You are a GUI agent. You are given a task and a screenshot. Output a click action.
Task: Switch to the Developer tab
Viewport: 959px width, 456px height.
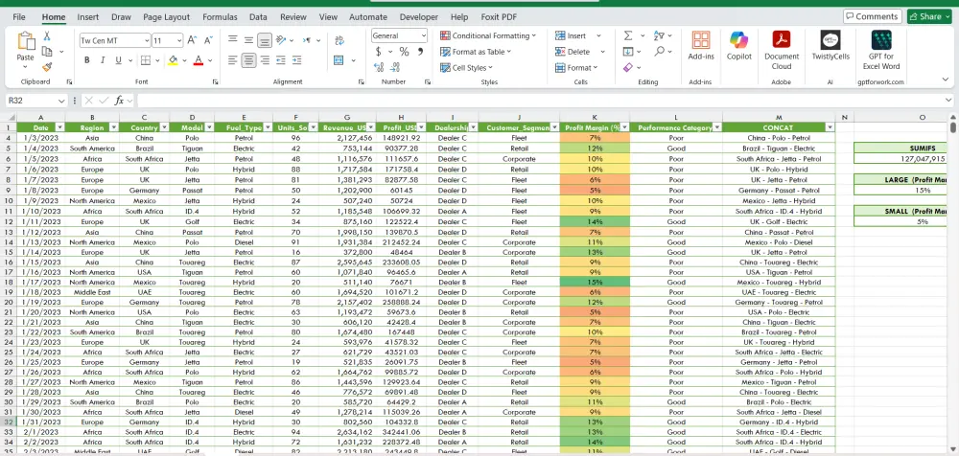pos(418,17)
